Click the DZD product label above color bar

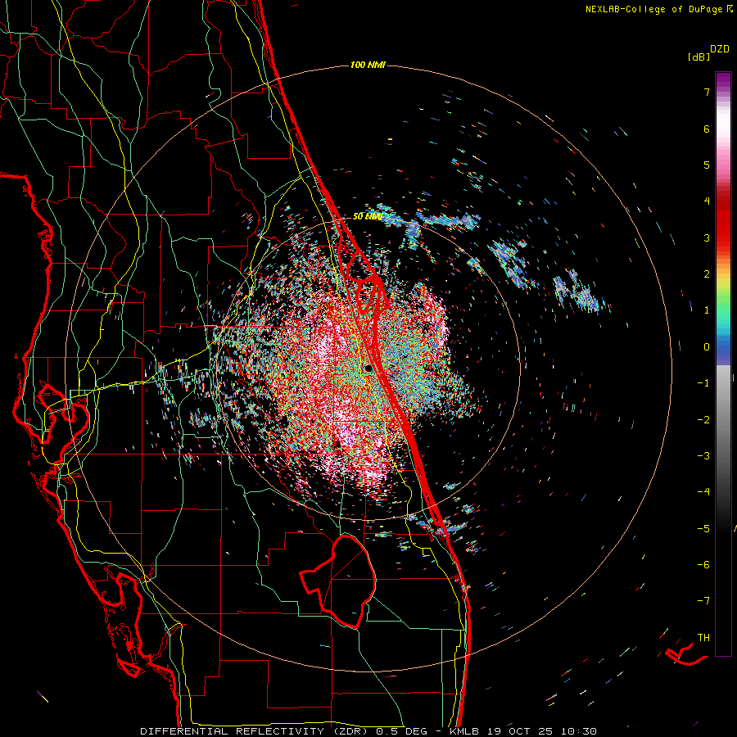click(x=720, y=49)
